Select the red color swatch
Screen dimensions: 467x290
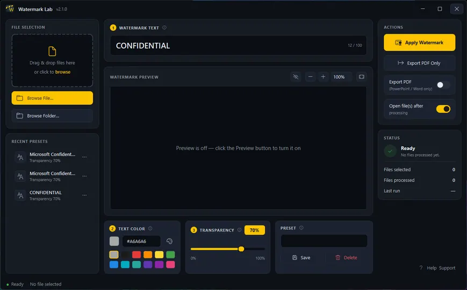(136, 255)
